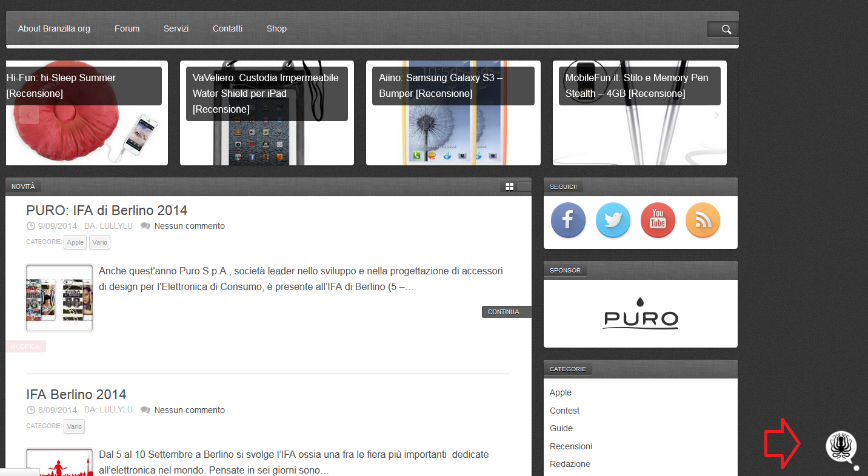Open the Facebook social icon
The width and height of the screenshot is (868, 476).
568,220
